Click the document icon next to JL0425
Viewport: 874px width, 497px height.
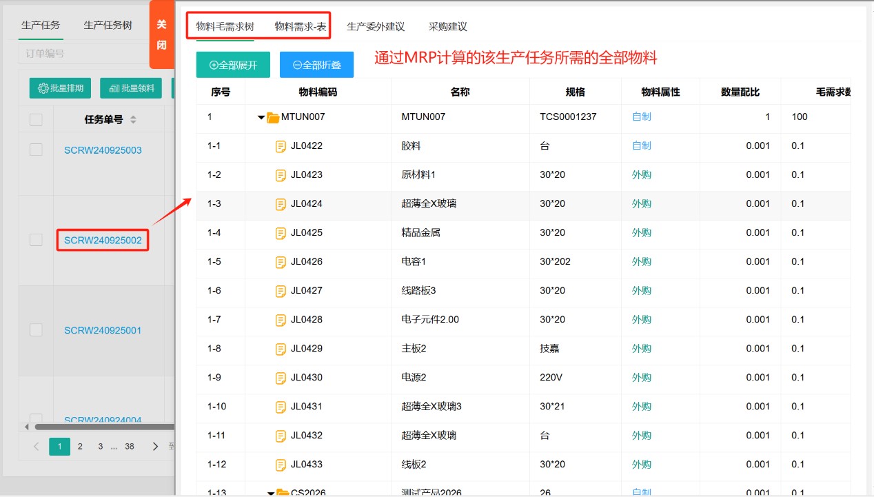pos(281,233)
